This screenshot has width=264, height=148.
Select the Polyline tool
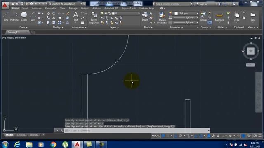[14, 16]
